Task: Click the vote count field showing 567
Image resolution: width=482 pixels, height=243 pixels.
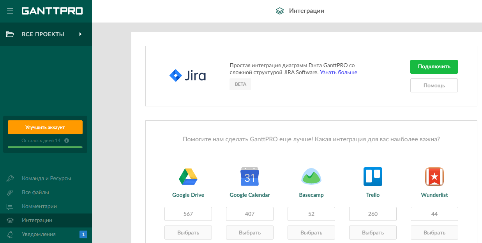Action: [188, 214]
